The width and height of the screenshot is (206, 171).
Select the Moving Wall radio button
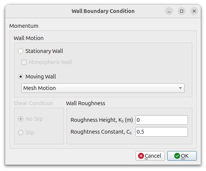(21, 77)
